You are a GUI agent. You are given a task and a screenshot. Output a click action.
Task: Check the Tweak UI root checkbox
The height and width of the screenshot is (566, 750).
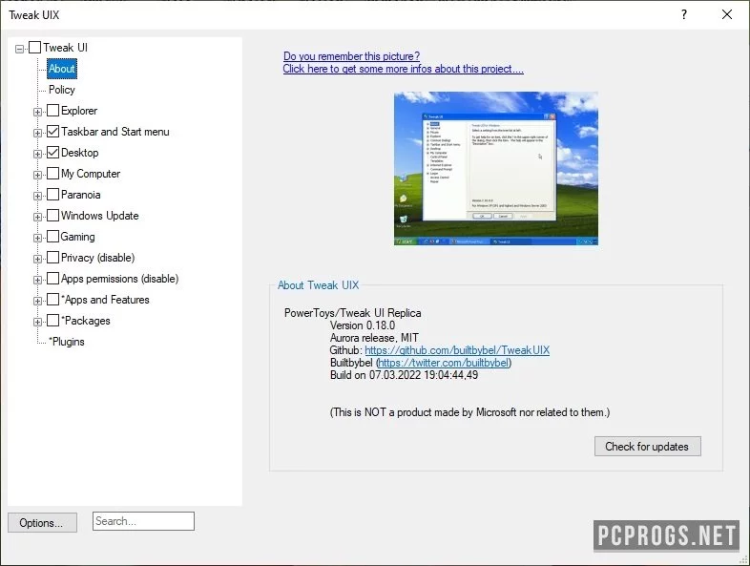[35, 48]
